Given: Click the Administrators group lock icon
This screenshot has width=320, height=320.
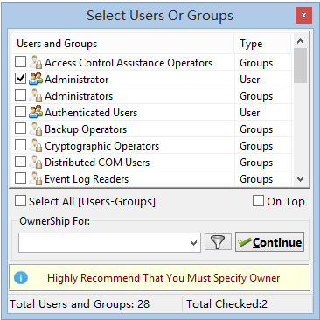Looking at the screenshot, I should pyautogui.click(x=36, y=95).
